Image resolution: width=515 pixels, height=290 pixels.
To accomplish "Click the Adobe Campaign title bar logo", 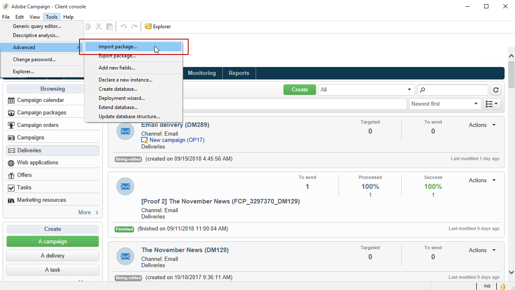I will coord(5,6).
